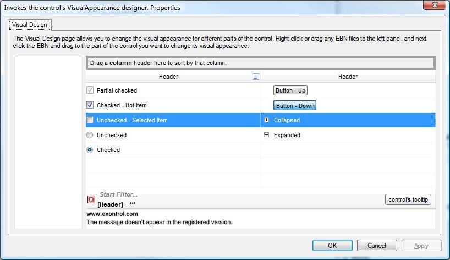The height and width of the screenshot is (260, 450).
Task: Click the right column Header
Action: (348, 77)
